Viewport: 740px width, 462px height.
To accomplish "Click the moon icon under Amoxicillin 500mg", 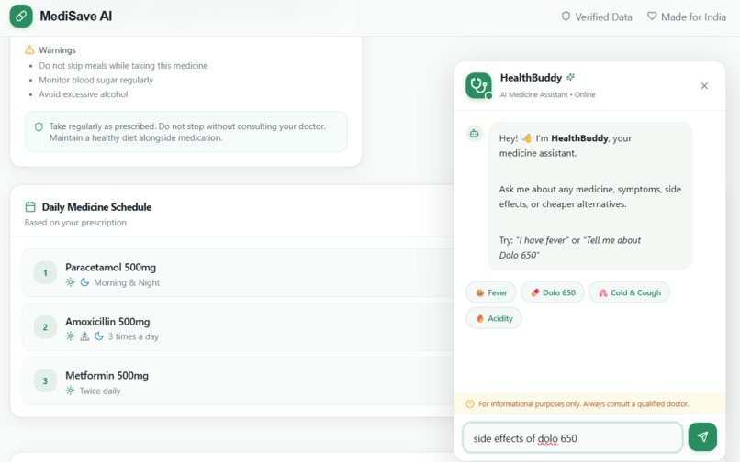I will pyautogui.click(x=98, y=336).
